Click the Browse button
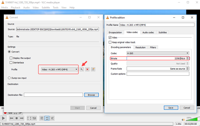 pyautogui.click(x=91, y=95)
